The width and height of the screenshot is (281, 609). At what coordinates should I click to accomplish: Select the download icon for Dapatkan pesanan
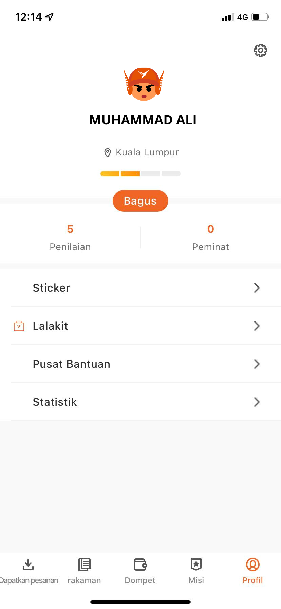[x=28, y=564]
